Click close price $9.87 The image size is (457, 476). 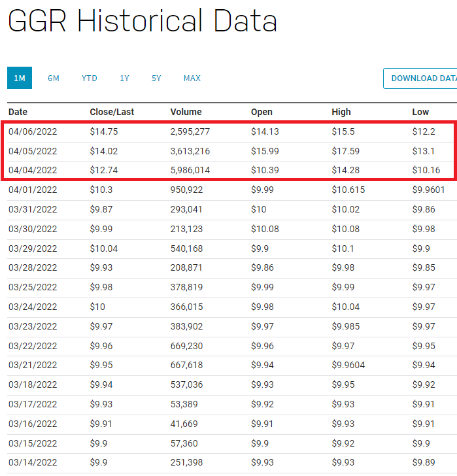click(101, 209)
